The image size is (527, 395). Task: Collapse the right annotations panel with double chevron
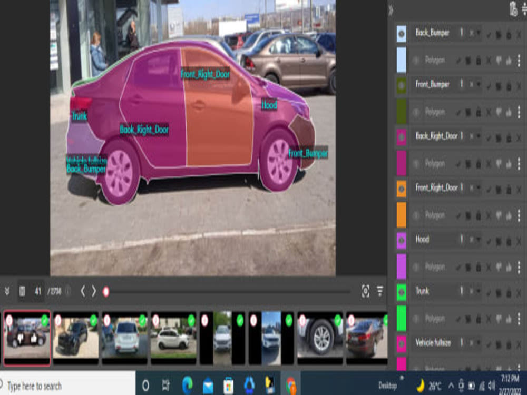(x=391, y=11)
